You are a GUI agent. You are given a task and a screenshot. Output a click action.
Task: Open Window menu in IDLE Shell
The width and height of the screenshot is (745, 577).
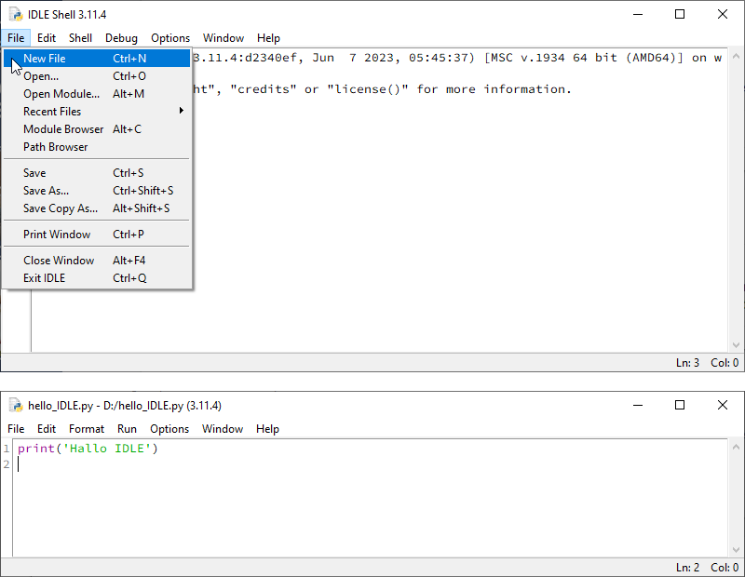(x=223, y=38)
